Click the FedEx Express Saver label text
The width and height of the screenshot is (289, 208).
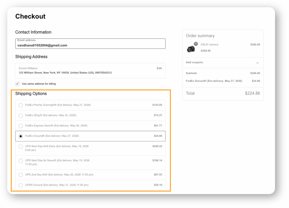click(x=56, y=126)
